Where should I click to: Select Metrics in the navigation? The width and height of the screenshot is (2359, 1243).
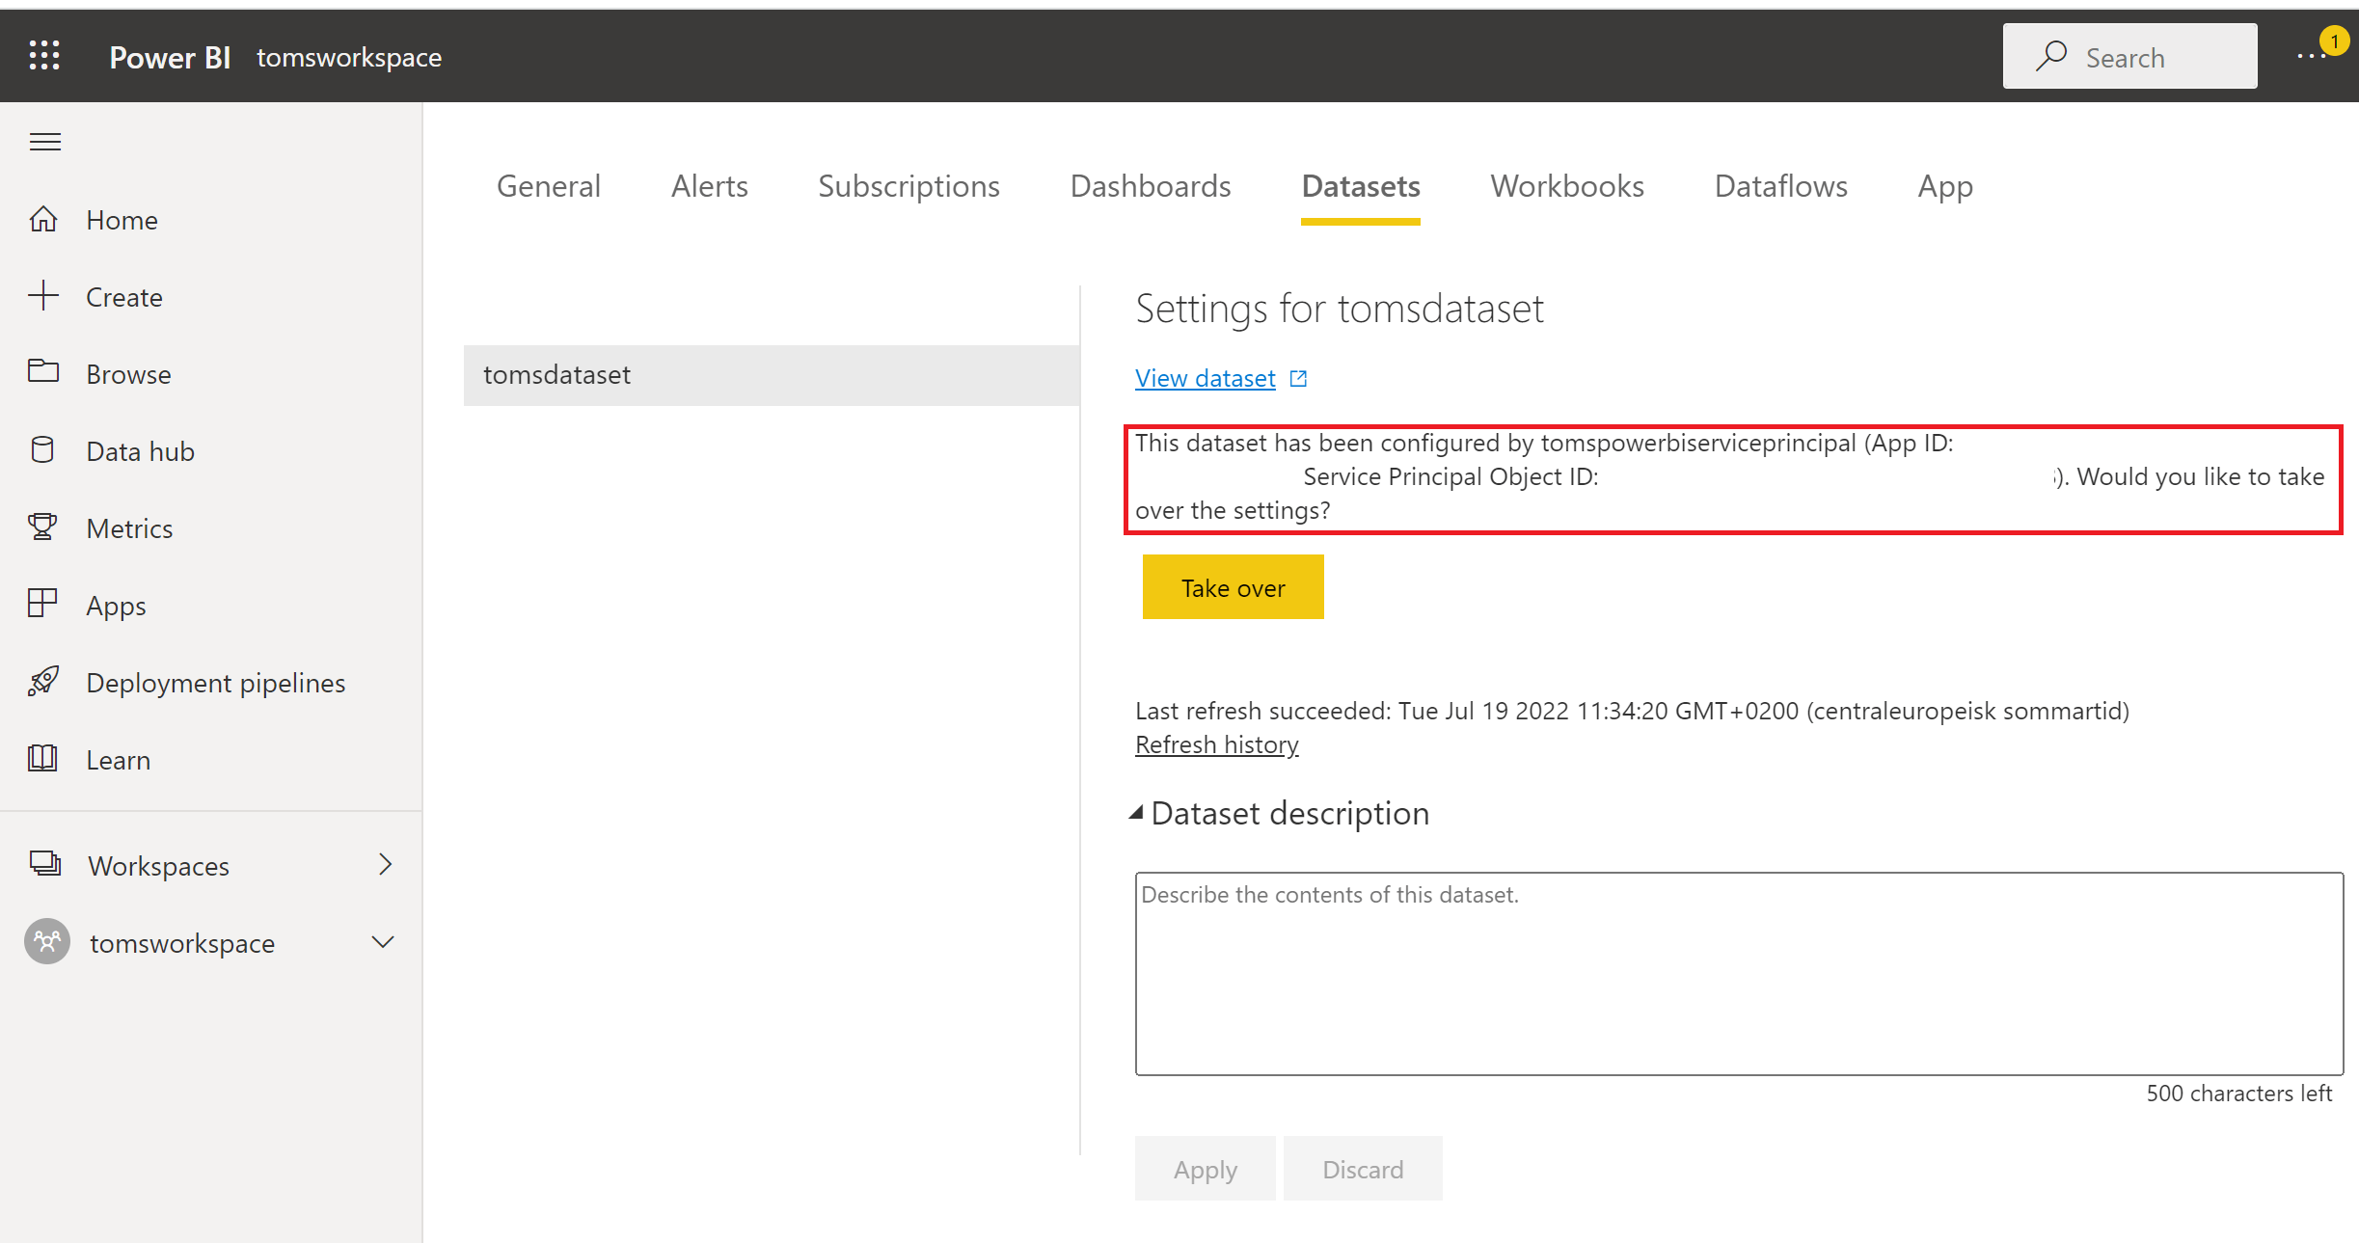click(129, 527)
